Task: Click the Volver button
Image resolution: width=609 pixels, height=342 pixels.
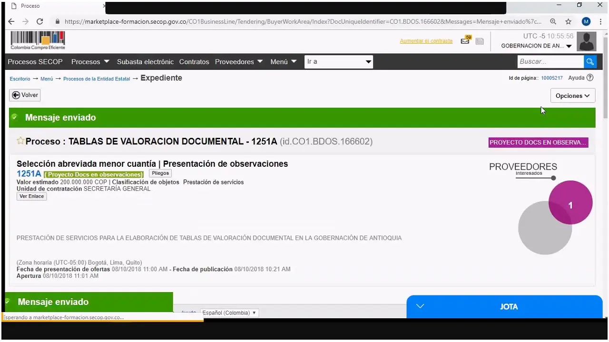Action: click(x=25, y=95)
